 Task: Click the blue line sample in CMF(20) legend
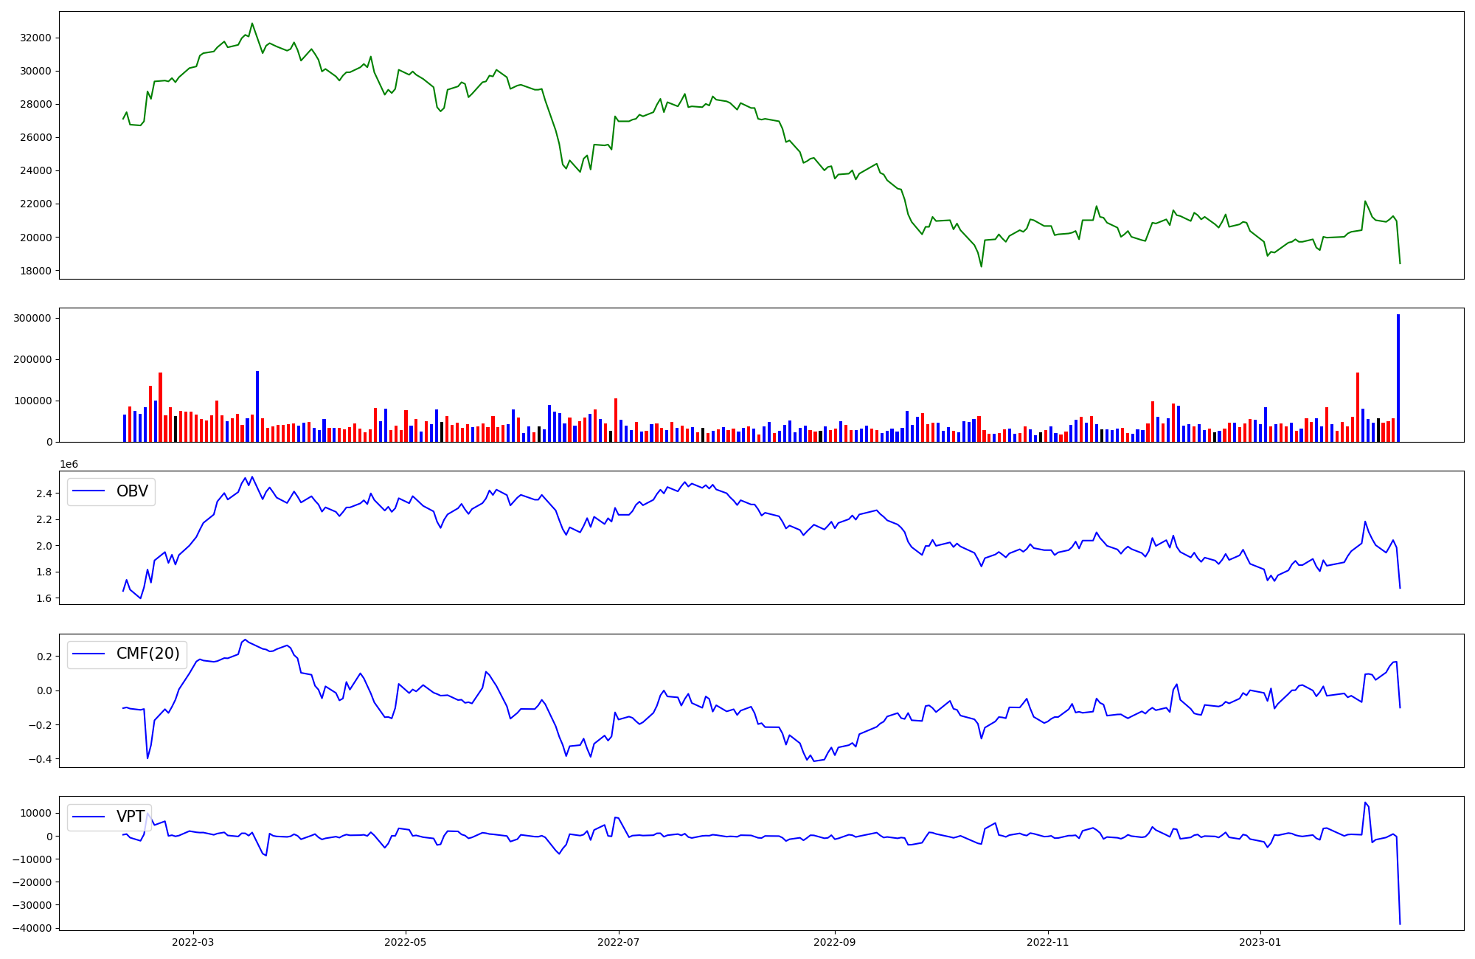click(x=90, y=654)
